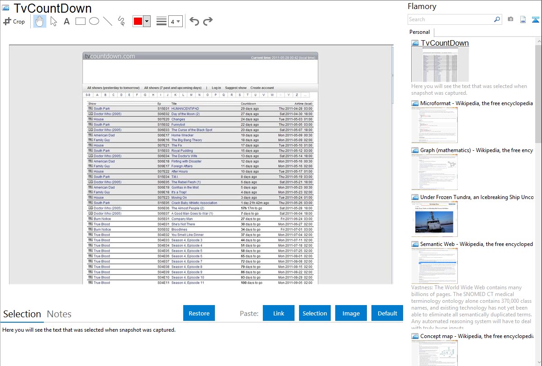542x366 pixels.
Task: Select the arrow pointer tool
Action: pos(53,21)
